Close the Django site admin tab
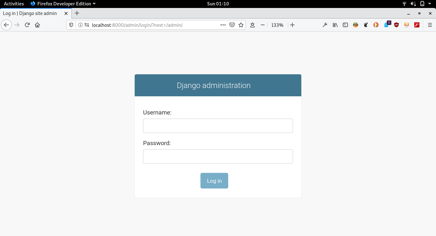 pyautogui.click(x=66, y=13)
